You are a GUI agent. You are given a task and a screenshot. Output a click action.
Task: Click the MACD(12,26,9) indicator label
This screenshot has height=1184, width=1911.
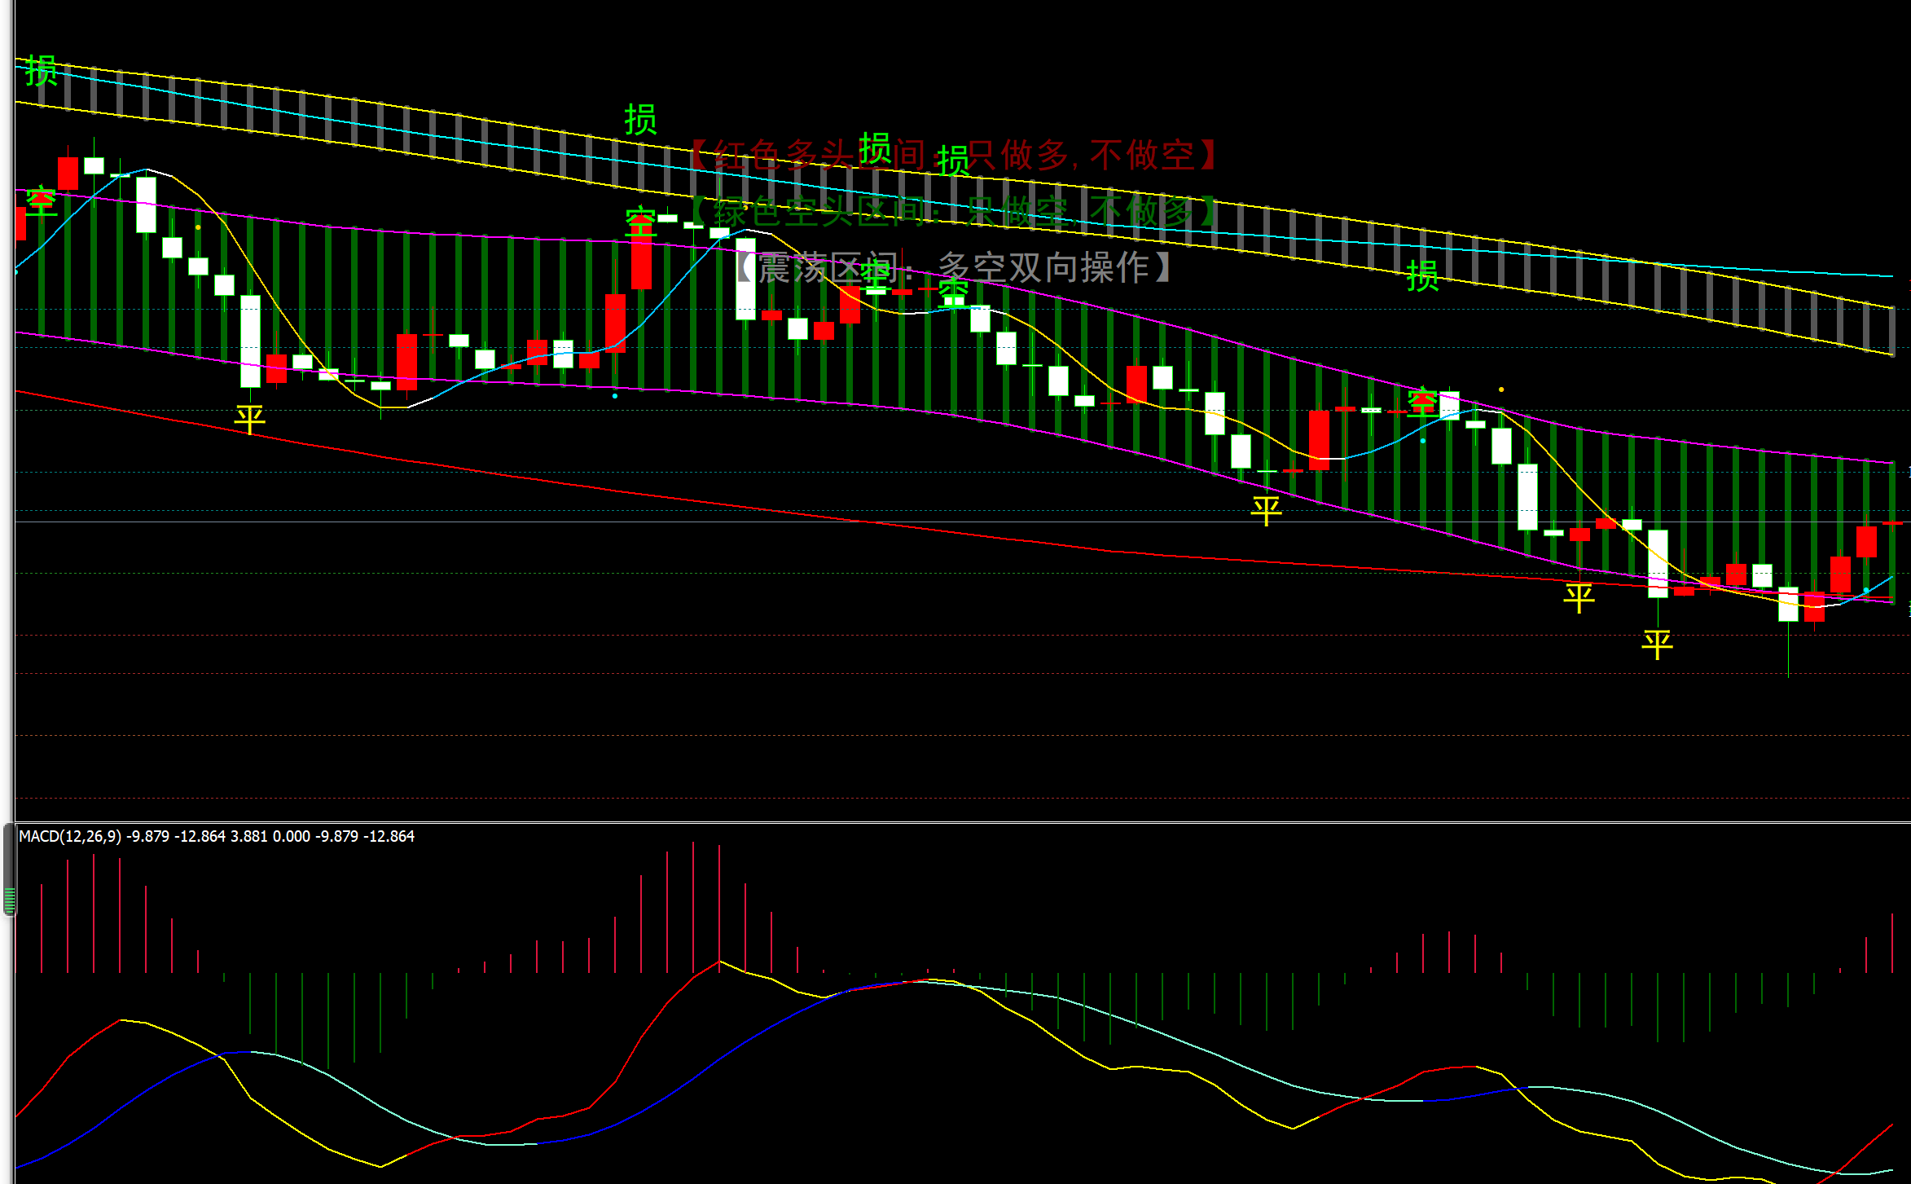click(x=70, y=836)
